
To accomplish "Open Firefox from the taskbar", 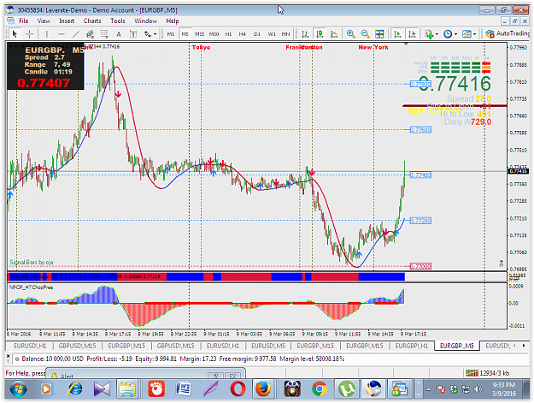I will (263, 389).
